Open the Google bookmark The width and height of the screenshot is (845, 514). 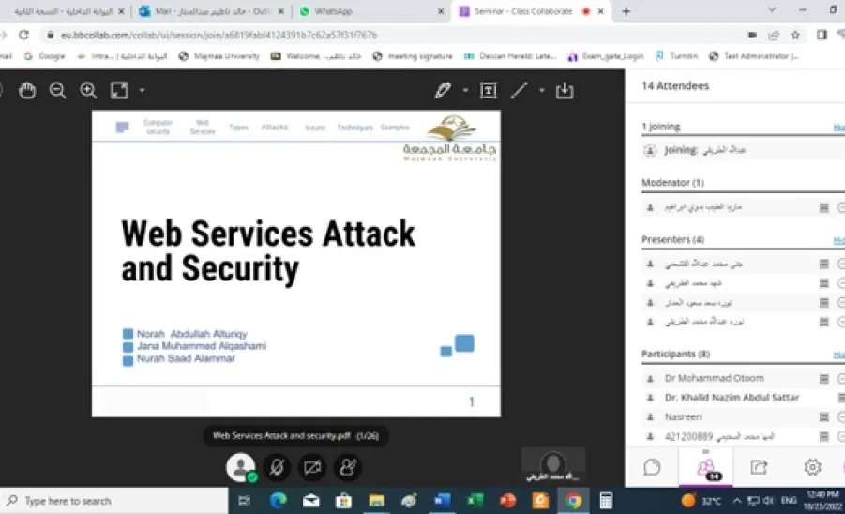pos(44,56)
